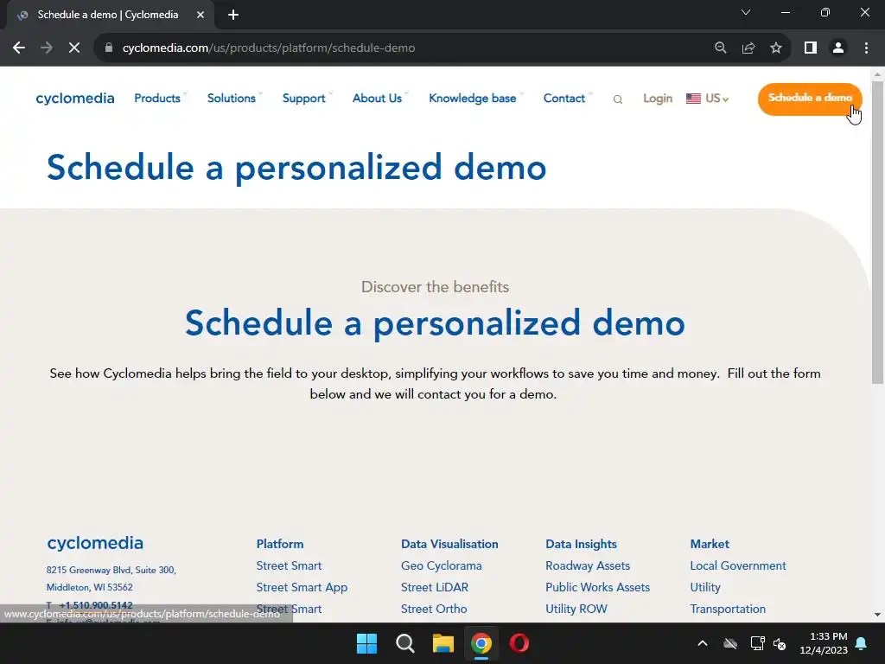Open footer Roadway Assets link
Viewport: 885px width, 664px height.
588,565
